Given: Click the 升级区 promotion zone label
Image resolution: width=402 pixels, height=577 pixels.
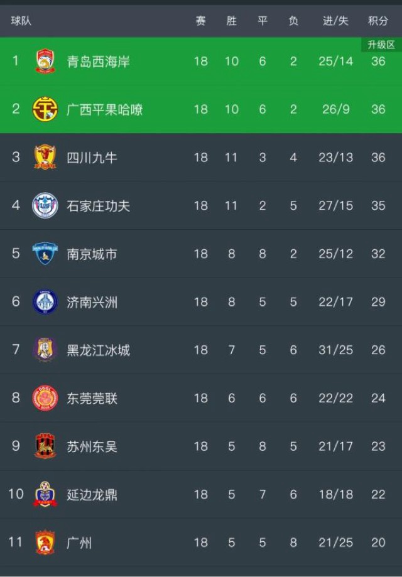Looking at the screenshot, I should point(381,45).
